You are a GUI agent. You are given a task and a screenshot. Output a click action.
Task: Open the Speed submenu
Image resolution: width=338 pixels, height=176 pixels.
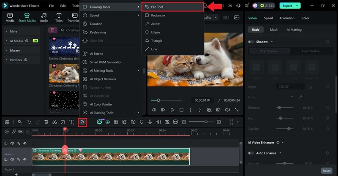click(111, 15)
